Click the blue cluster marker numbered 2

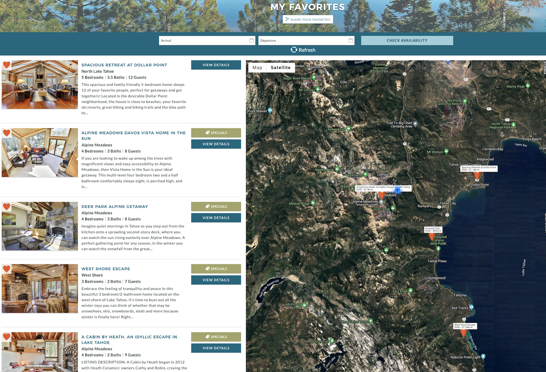(x=397, y=190)
